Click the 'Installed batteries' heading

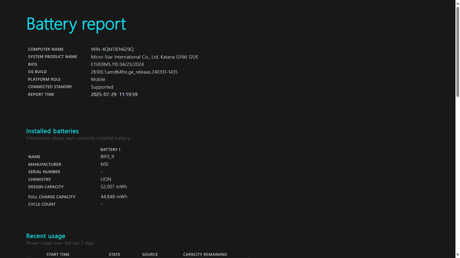(52, 131)
